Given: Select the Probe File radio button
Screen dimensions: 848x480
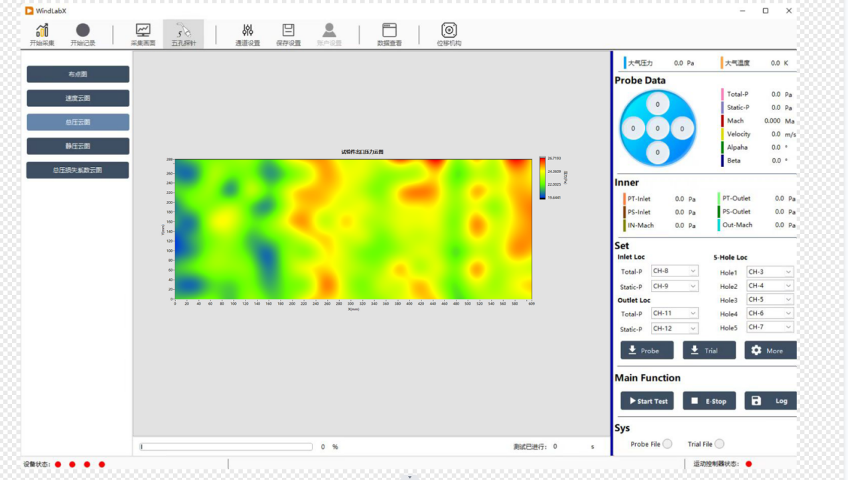Looking at the screenshot, I should click(667, 444).
